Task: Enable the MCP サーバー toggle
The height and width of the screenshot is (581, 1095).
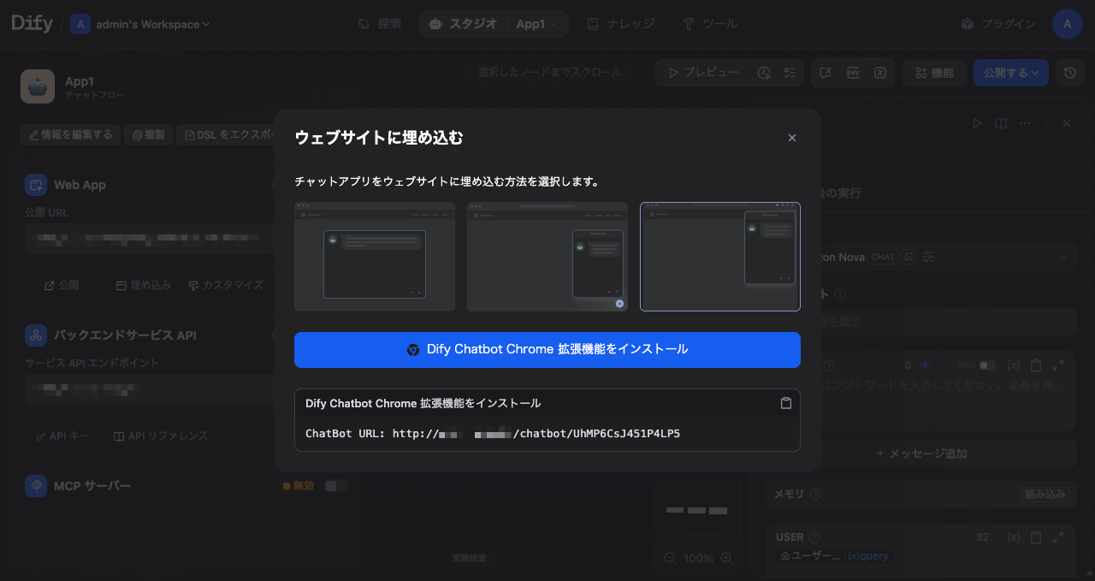Action: [336, 485]
